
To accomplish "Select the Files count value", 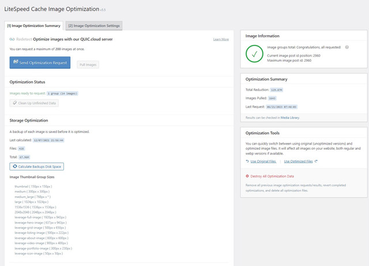I will [x=21, y=149].
